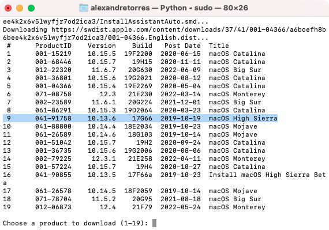The width and height of the screenshot is (329, 230).
Task: Click version 11.5.2 value
Action: point(104,199)
